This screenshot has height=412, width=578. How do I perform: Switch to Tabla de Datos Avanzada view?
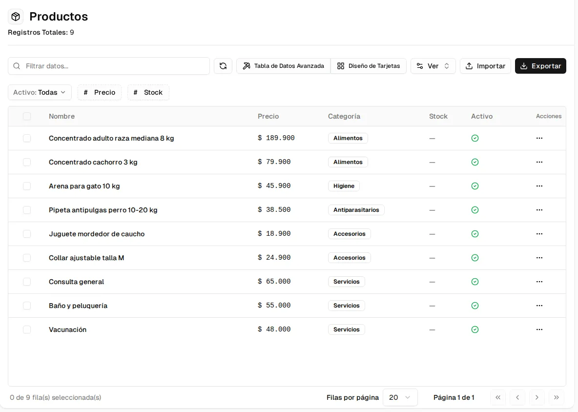[x=284, y=66]
